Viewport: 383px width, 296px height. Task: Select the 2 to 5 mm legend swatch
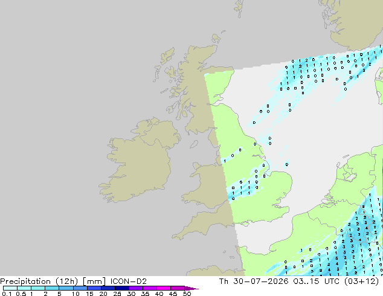[x=52, y=288]
